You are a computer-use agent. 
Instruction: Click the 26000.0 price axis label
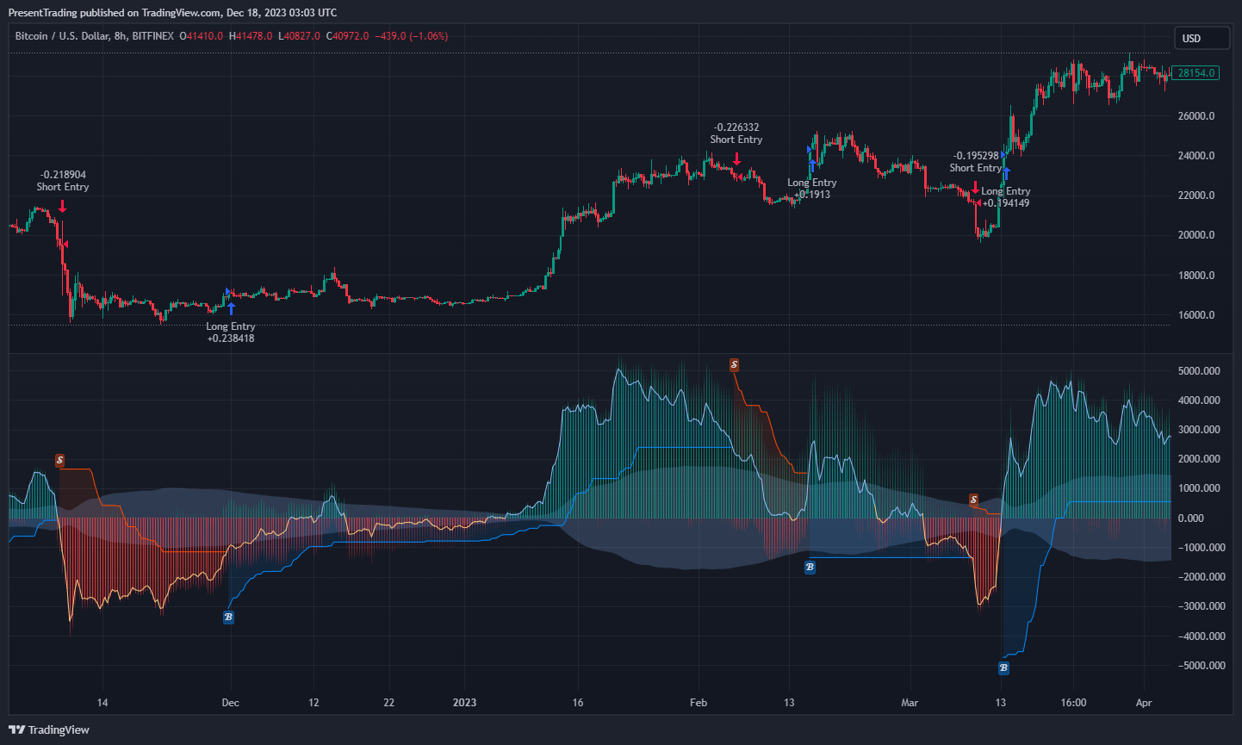click(x=1196, y=116)
